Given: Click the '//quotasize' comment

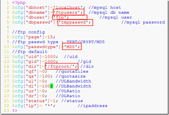Looking at the screenshot, I should [x=71, y=76].
